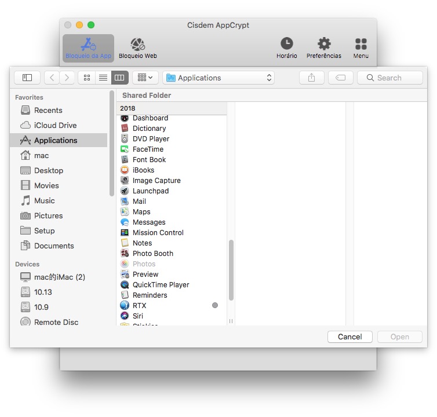Viewport: 437px width, 417px height.
Task: Click the Reminders app icon
Action: 125,295
